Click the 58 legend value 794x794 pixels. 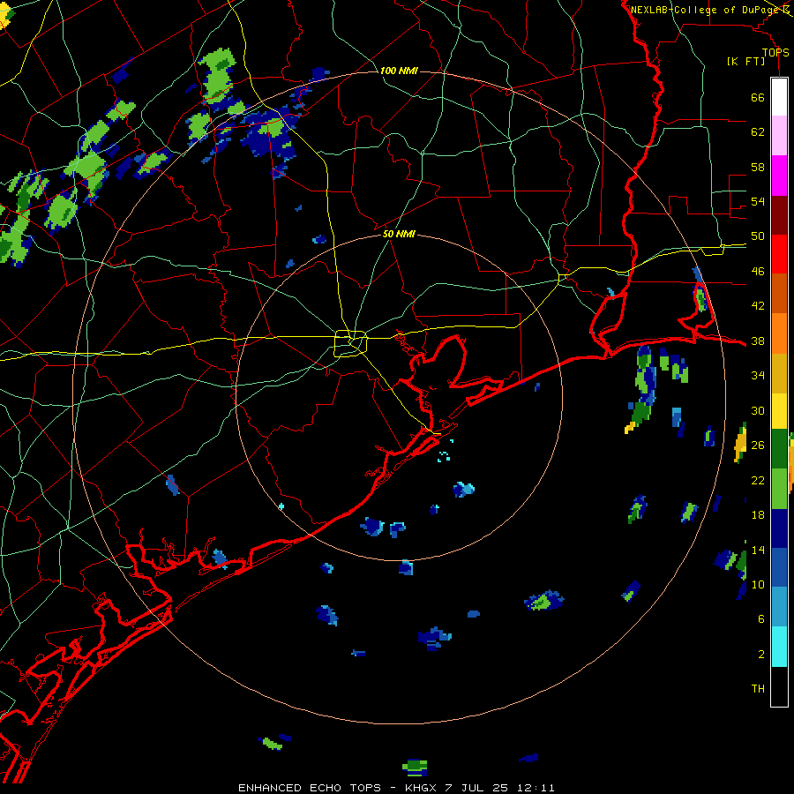(x=758, y=167)
